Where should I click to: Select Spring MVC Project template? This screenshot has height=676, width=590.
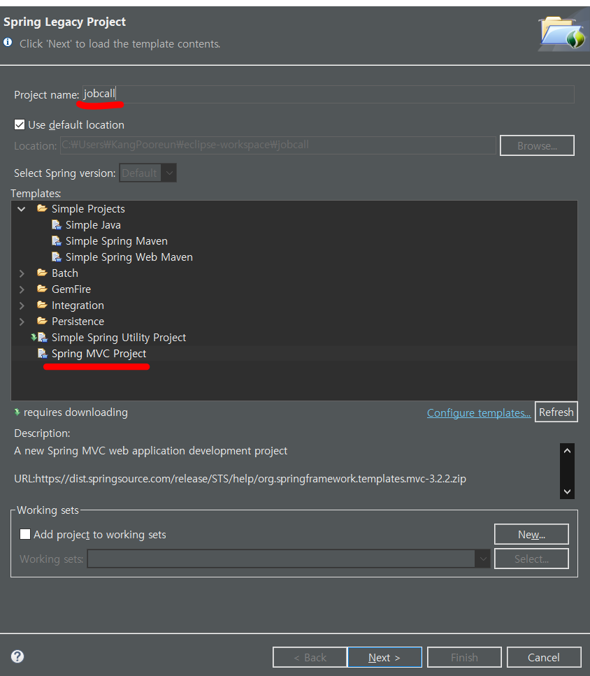99,354
